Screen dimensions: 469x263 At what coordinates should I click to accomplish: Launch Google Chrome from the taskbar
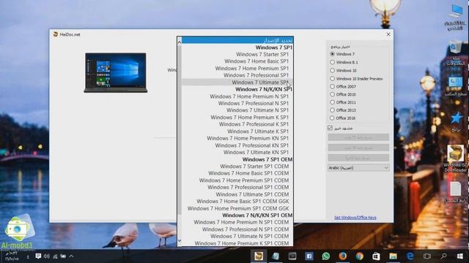point(360,256)
